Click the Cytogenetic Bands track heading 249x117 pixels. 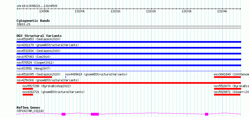click(33, 21)
